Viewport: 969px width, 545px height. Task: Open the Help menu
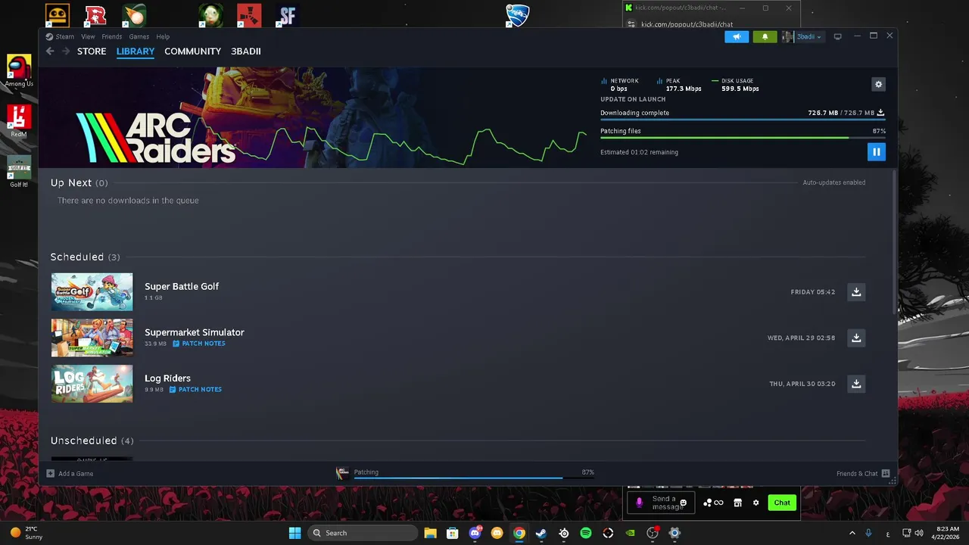tap(163, 36)
